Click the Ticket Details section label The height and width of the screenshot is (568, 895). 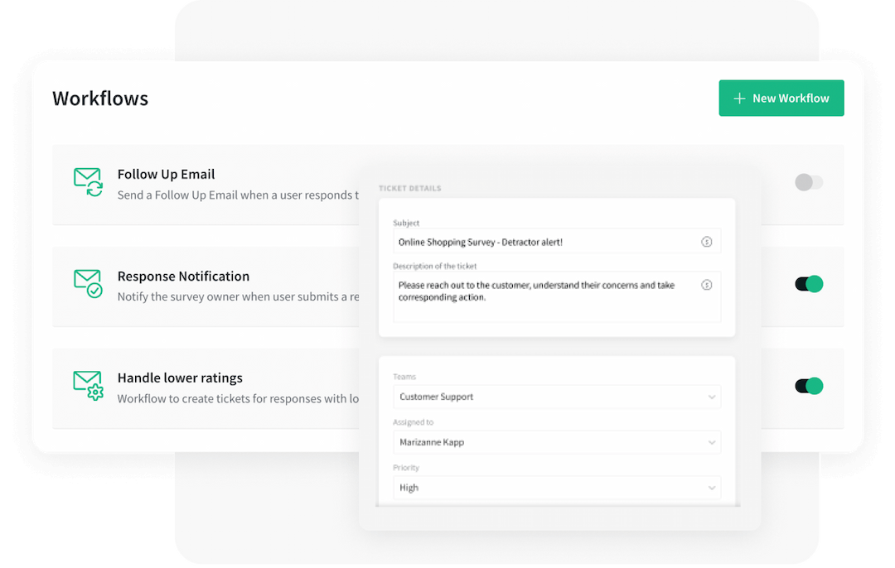tap(409, 188)
